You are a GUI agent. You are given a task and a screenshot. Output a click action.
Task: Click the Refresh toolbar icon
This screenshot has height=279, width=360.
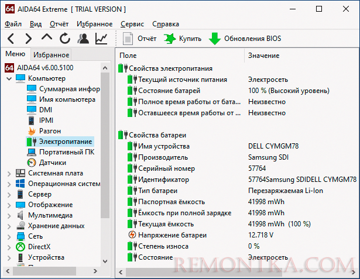[64, 39]
